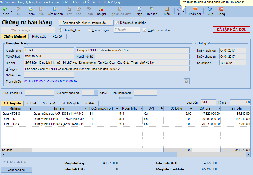Open invoice link 01GTKT3/001-AB/15P-0000062
The image size is (253, 175).
(45, 81)
